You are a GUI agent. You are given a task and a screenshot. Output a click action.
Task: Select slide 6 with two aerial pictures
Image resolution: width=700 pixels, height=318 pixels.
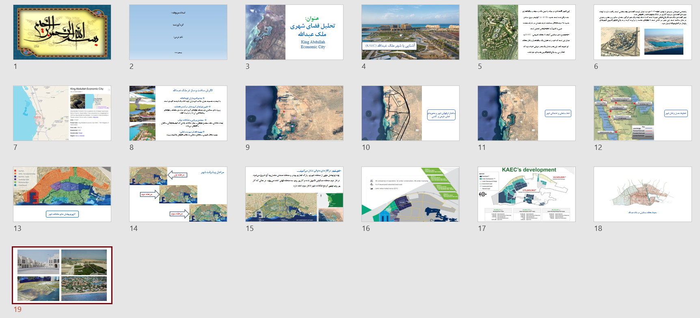(643, 32)
